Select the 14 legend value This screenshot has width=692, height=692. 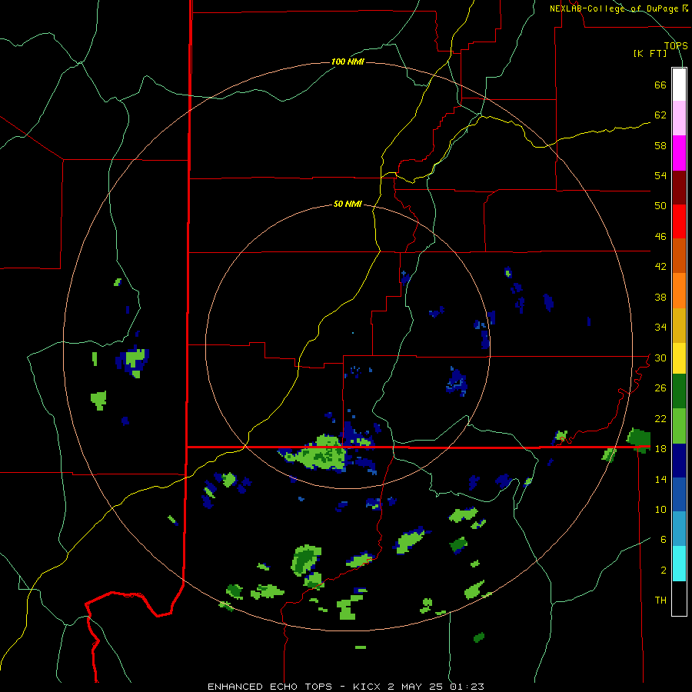660,479
